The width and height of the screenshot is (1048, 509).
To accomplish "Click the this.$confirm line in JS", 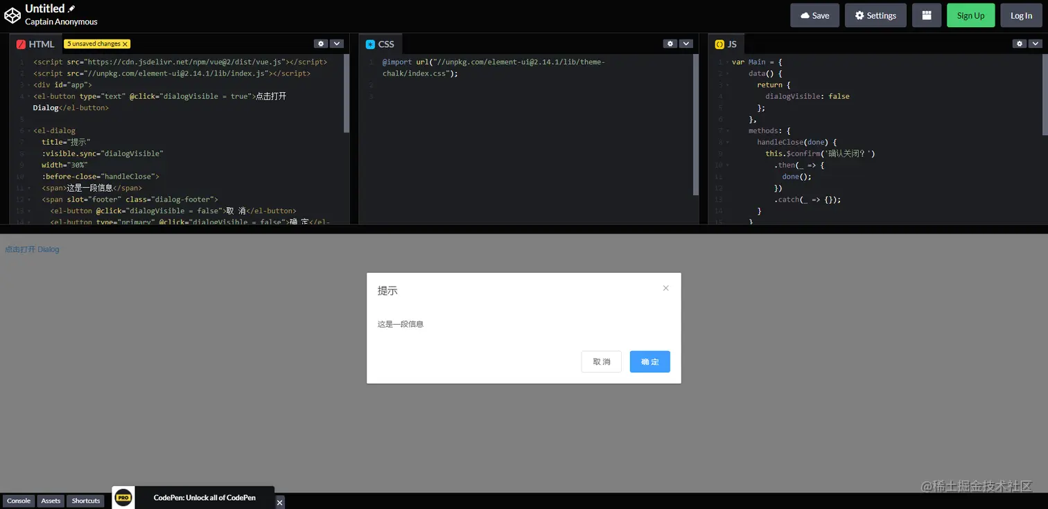I will pyautogui.click(x=821, y=154).
